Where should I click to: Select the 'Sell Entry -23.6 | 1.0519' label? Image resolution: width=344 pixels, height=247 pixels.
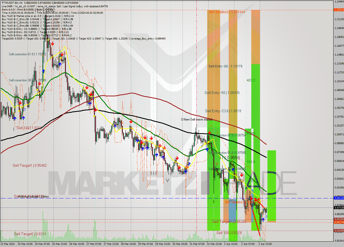point(223,111)
